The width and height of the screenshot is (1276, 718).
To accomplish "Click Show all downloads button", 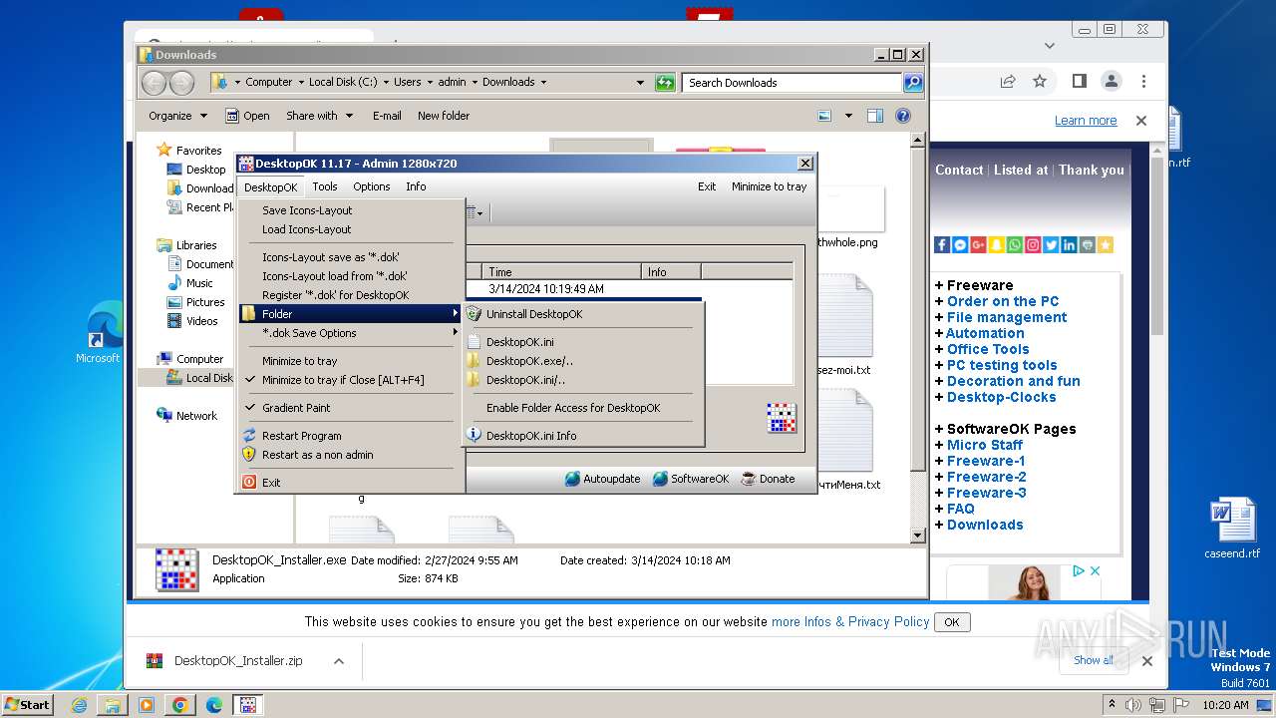I will coord(1094,660).
